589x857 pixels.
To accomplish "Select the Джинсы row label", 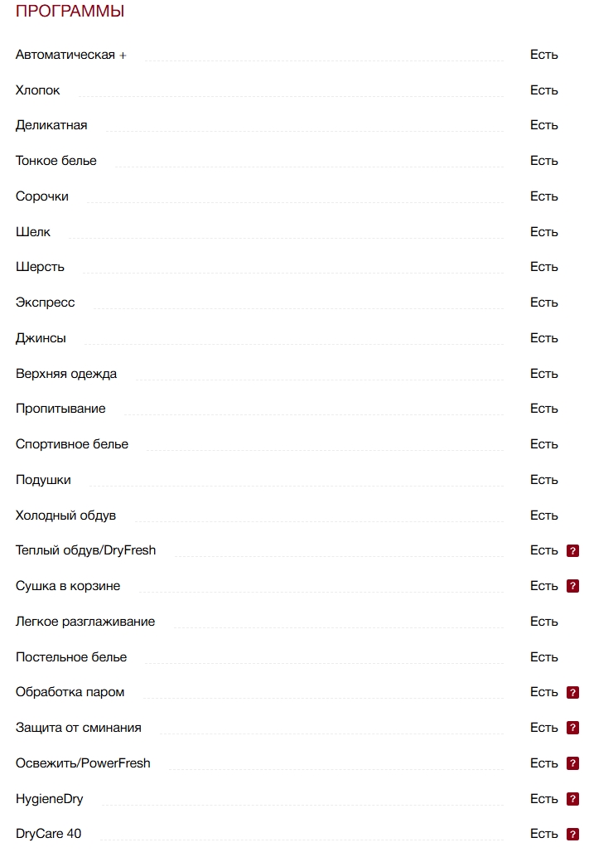I will point(41,338).
